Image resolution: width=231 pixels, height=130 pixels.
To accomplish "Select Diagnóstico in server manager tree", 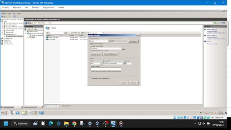I will click(7, 40).
